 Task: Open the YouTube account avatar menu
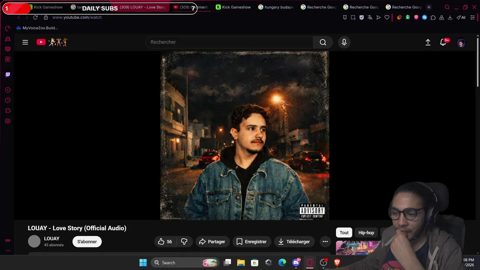coord(461,43)
